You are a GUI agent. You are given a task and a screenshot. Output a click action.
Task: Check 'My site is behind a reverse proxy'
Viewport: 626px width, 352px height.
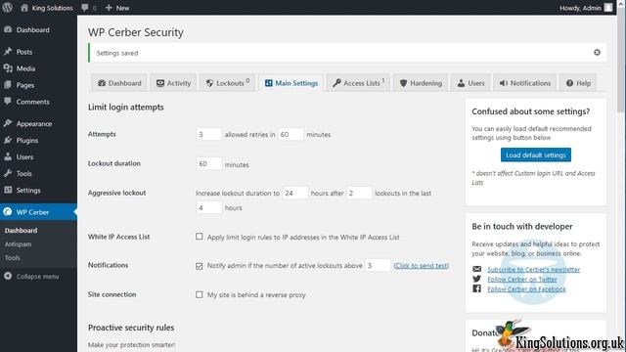(200, 294)
